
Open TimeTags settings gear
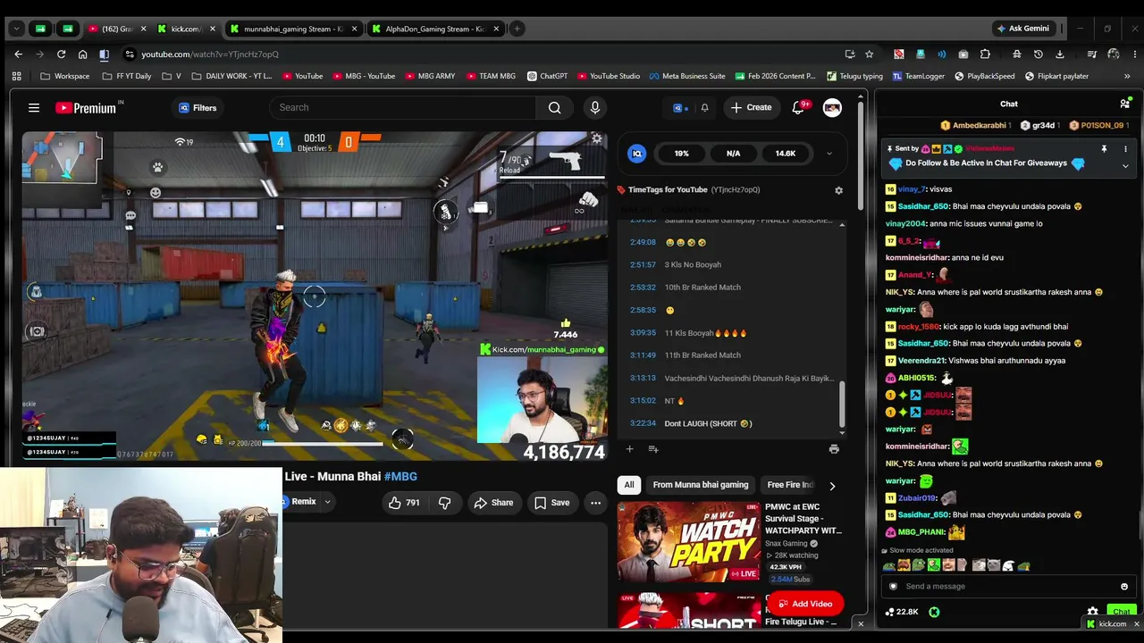[838, 190]
